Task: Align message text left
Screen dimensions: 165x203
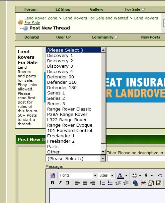Action: 77,183
